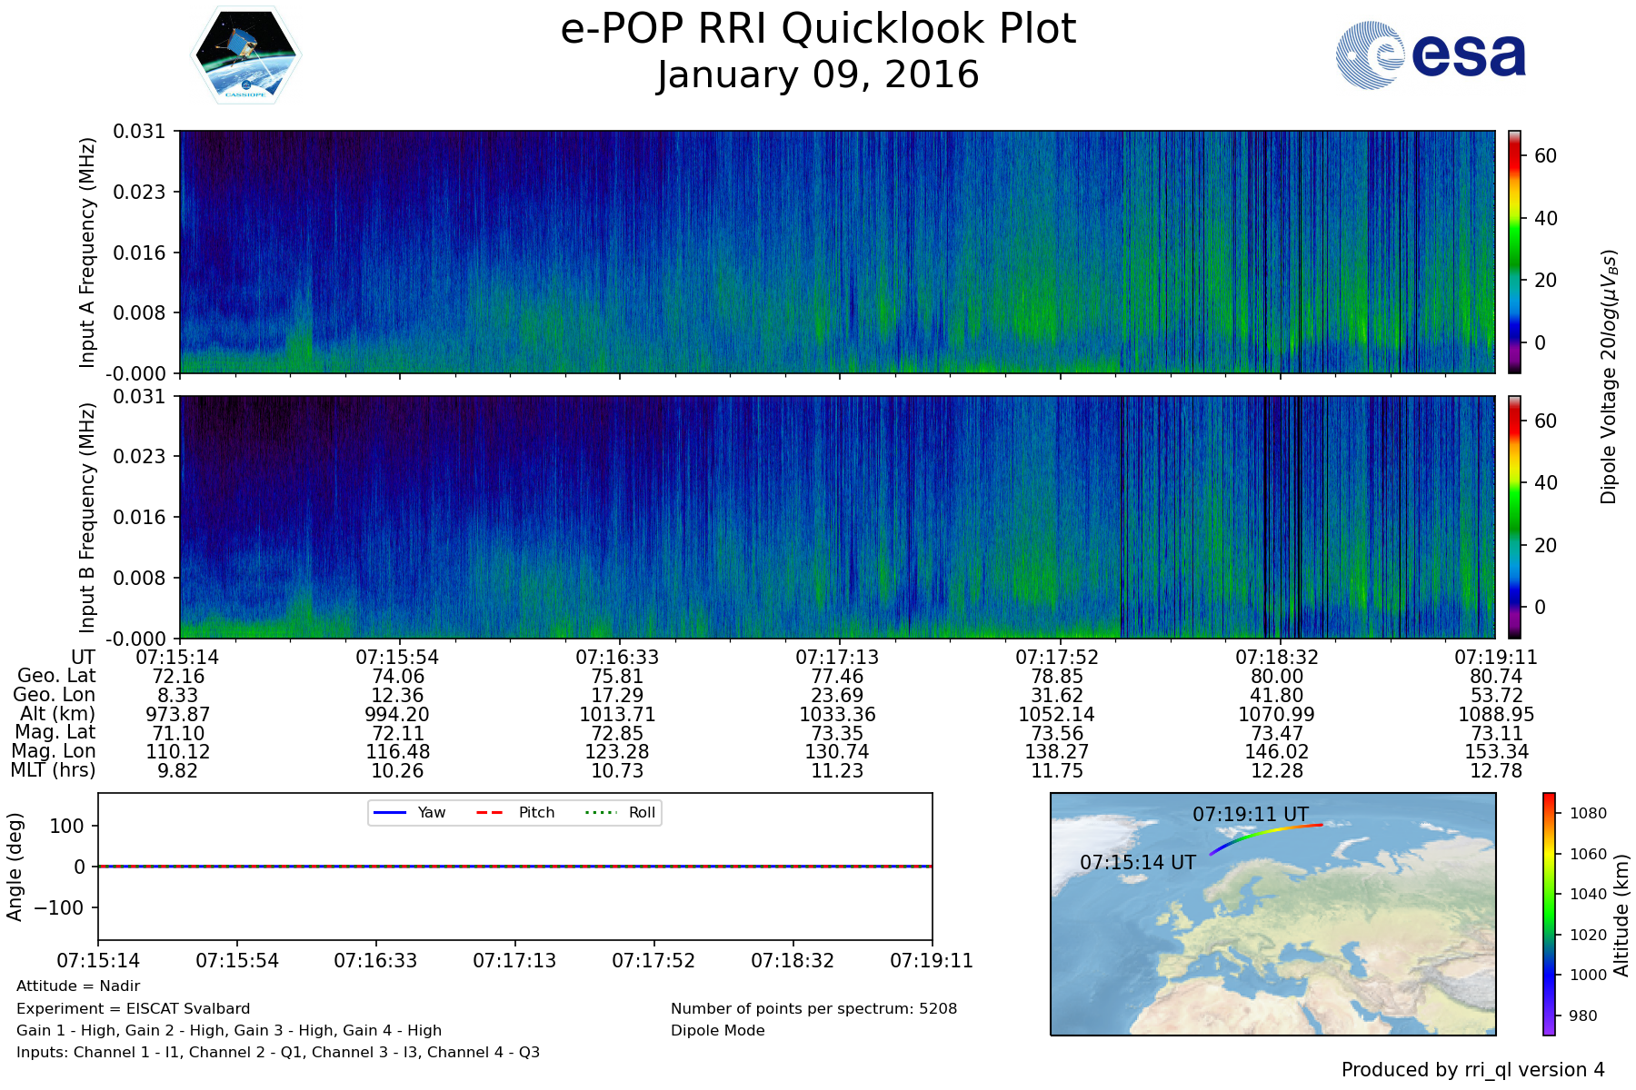Click the 07:19:11 UT map end label
Image resolution: width=1636 pixels, height=1090 pixels.
pyautogui.click(x=1251, y=815)
